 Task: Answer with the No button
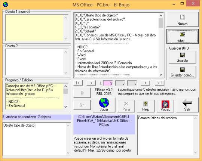point(82,105)
